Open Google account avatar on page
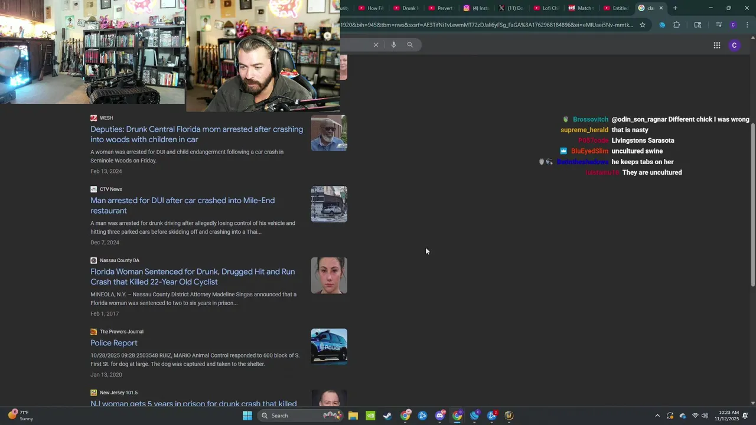 tap(734, 45)
